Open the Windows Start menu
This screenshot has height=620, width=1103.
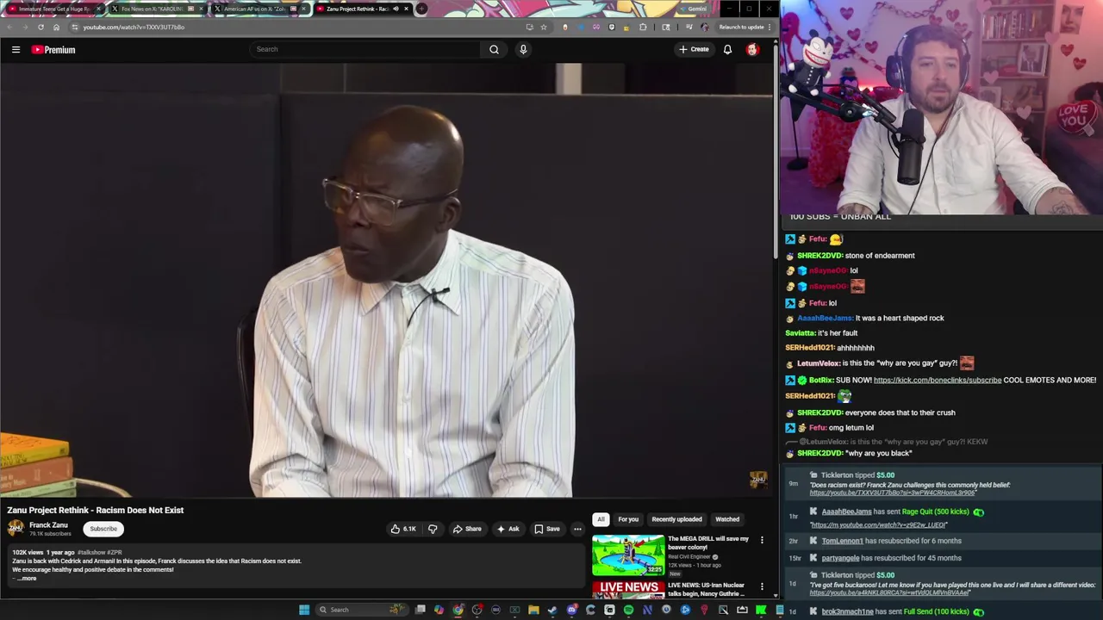click(303, 610)
